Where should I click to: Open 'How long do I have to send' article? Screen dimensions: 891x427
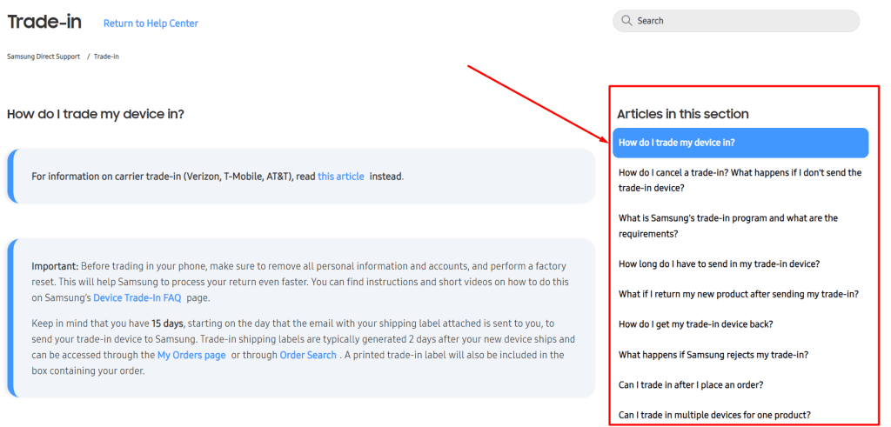tap(719, 264)
